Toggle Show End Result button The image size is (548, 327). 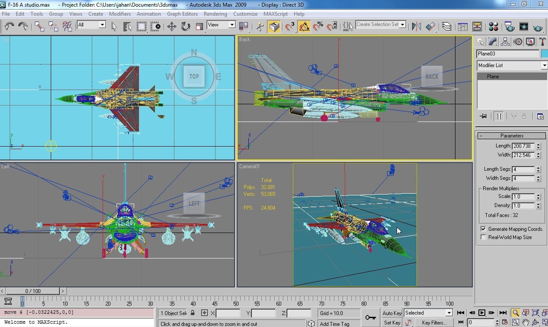coord(499,116)
